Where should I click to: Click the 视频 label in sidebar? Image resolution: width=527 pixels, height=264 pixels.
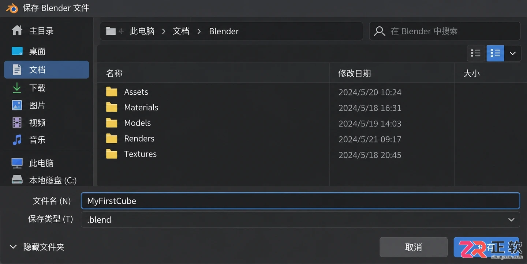coord(37,122)
